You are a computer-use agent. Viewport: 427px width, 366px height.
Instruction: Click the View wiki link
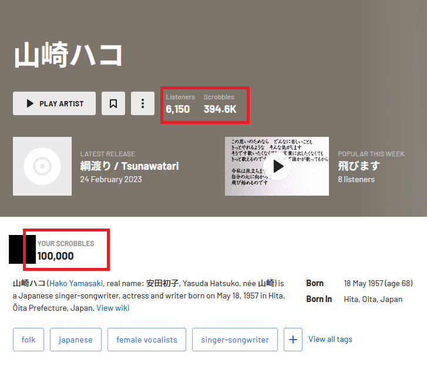pos(113,308)
